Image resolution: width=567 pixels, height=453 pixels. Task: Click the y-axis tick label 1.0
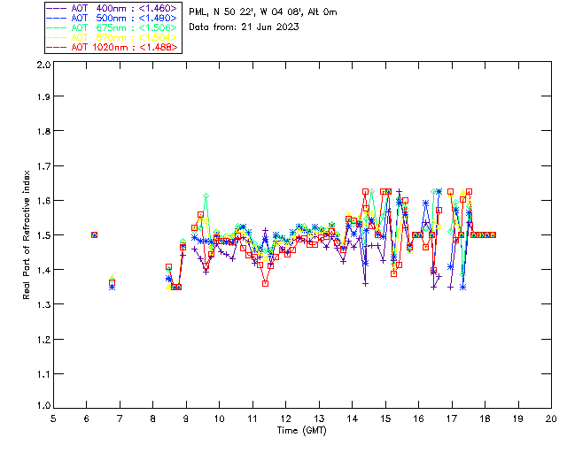coord(43,405)
